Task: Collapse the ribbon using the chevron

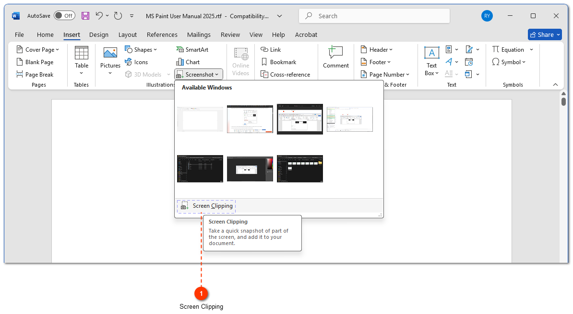Action: click(x=555, y=85)
